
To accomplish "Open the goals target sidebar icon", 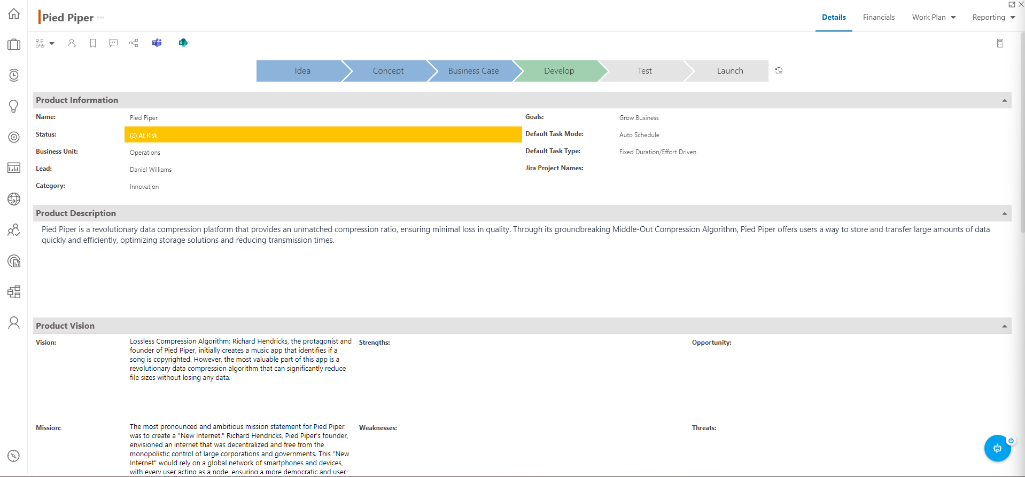I will [14, 137].
